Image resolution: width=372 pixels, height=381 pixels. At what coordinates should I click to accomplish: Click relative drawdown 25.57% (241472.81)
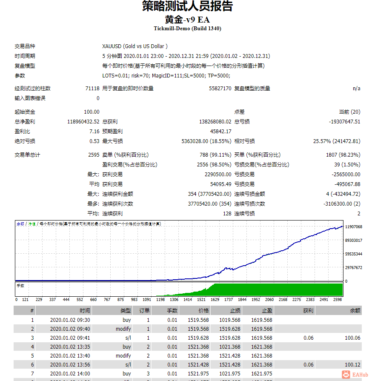click(337, 141)
